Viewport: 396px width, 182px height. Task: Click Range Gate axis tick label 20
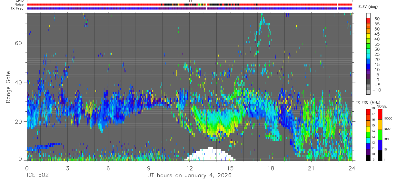pyautogui.click(x=19, y=121)
